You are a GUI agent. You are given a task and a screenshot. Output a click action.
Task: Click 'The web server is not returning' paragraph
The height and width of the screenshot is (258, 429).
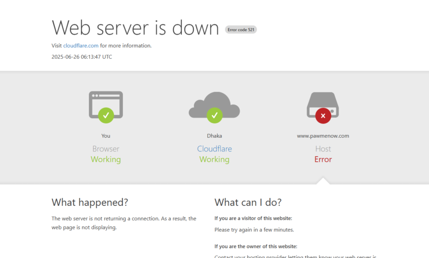[x=124, y=223]
